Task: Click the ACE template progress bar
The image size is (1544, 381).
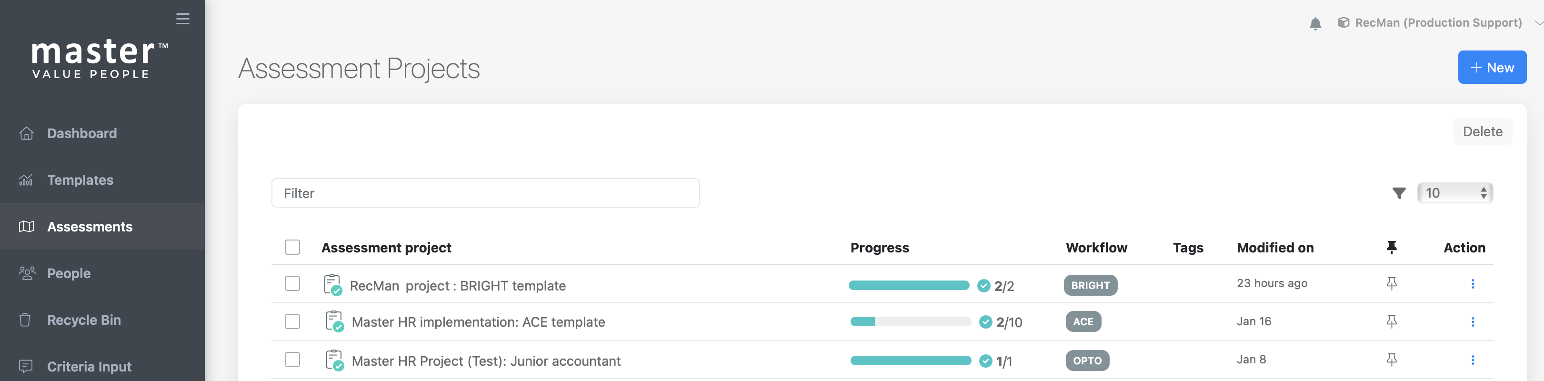Action: tap(910, 321)
